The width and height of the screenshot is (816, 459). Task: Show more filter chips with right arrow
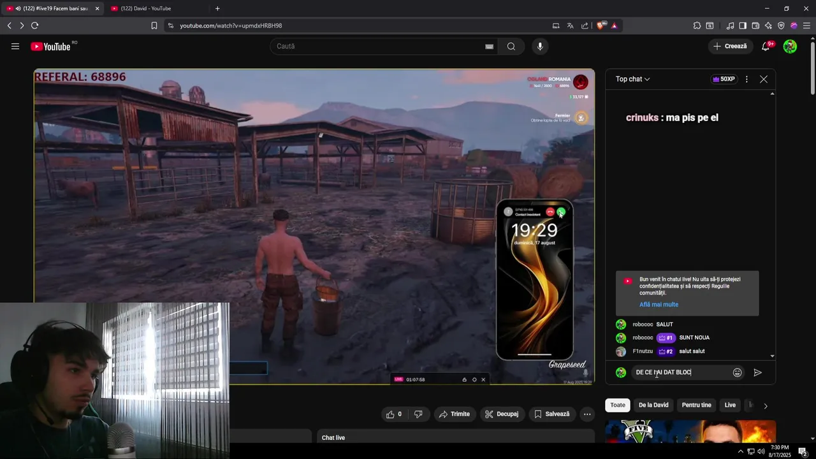(766, 405)
